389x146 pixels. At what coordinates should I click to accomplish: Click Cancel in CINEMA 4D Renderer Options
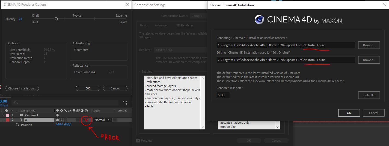(115, 88)
